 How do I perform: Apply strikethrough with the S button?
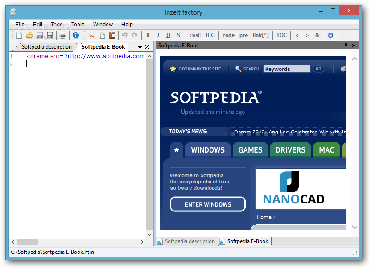pyautogui.click(x=178, y=35)
